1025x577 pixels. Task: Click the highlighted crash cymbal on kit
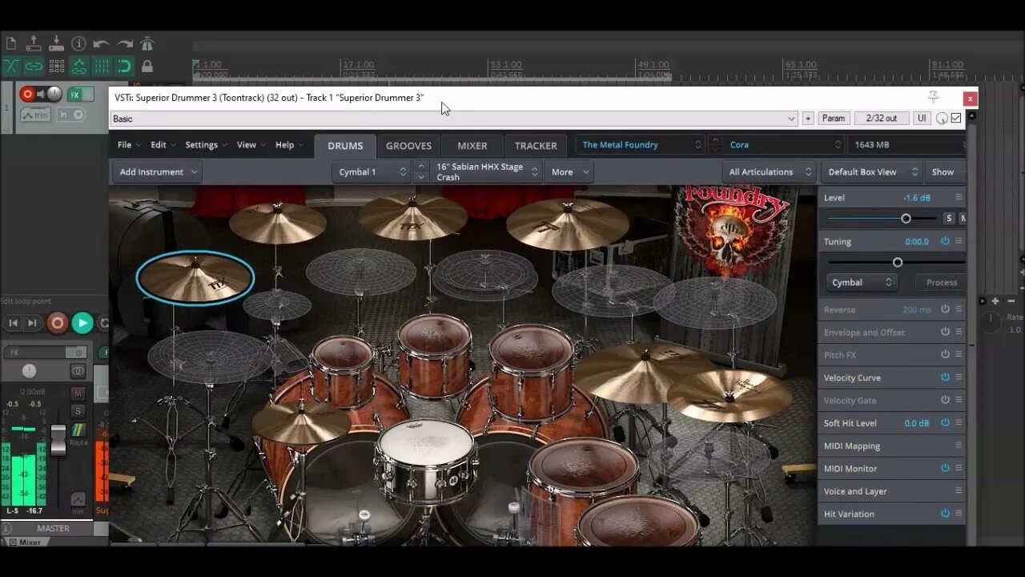(x=195, y=277)
